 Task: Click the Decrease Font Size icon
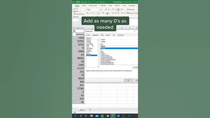coord(109,10)
